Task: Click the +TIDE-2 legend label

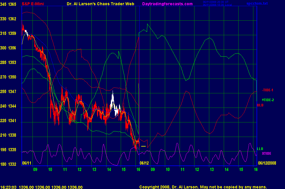Action: coord(268,100)
